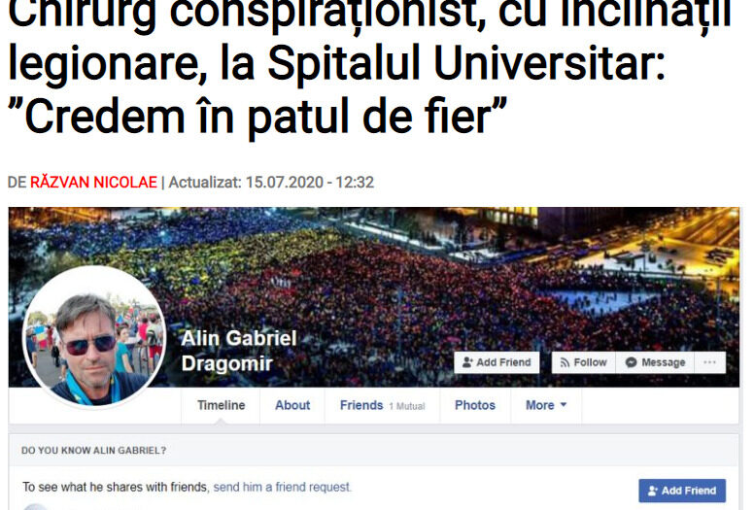Switch to the Photos tab
The image size is (754, 510).
[475, 405]
